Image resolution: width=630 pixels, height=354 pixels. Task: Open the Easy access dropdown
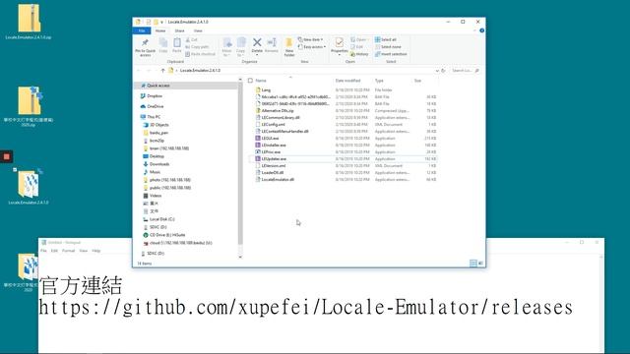point(312,47)
